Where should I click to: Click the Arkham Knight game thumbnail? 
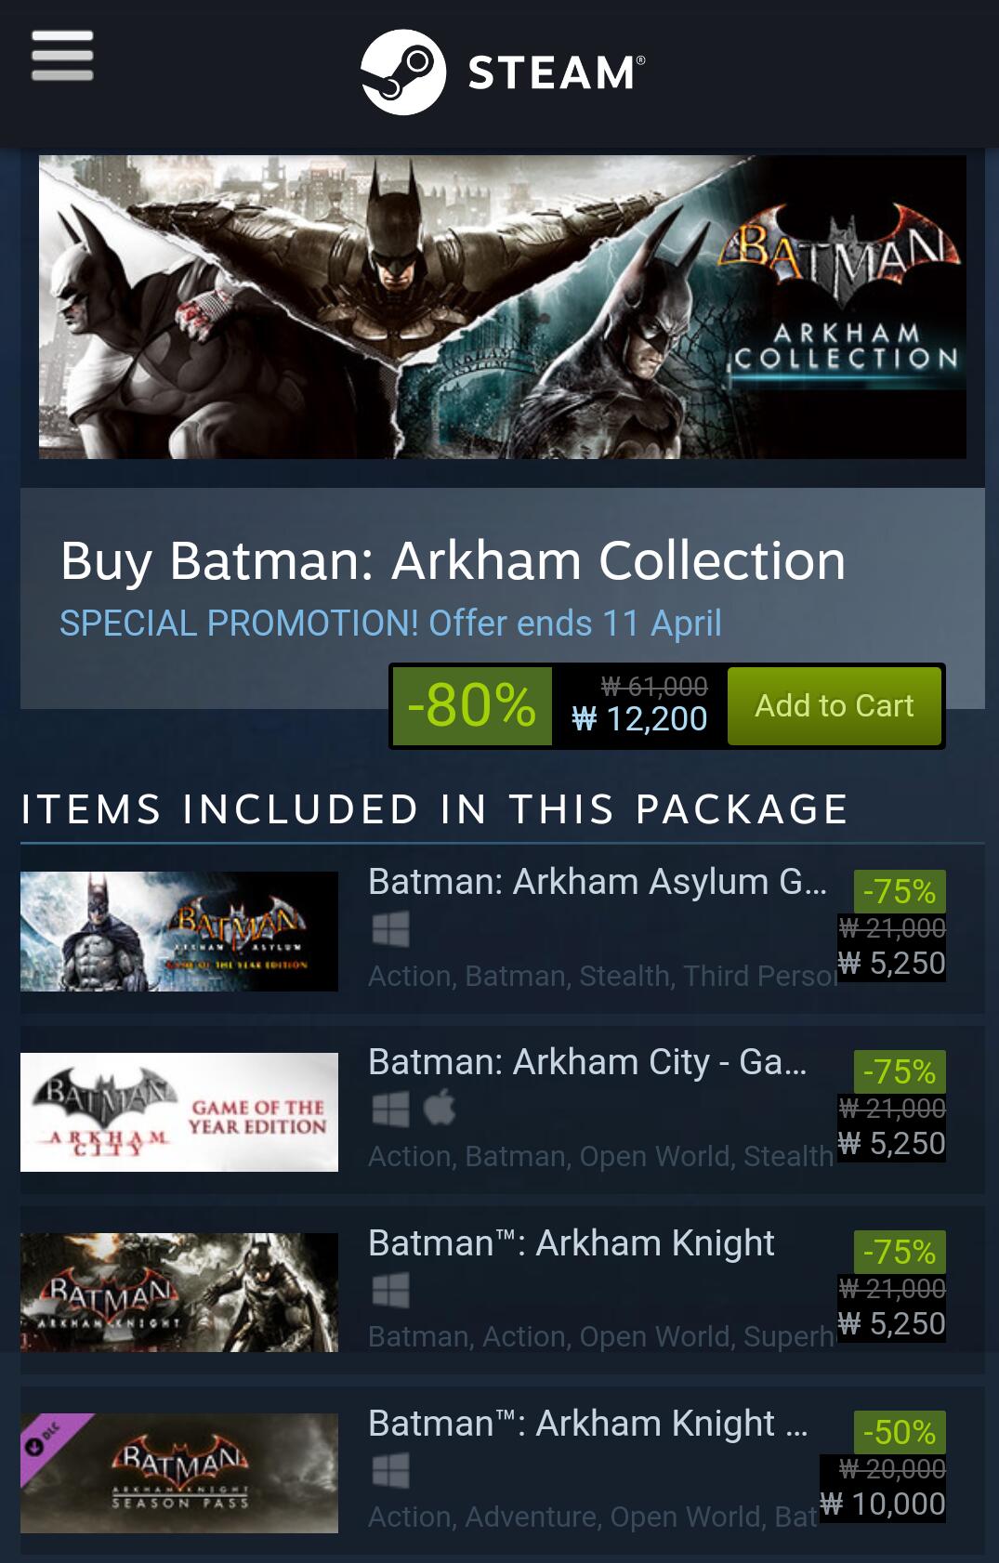(179, 1292)
